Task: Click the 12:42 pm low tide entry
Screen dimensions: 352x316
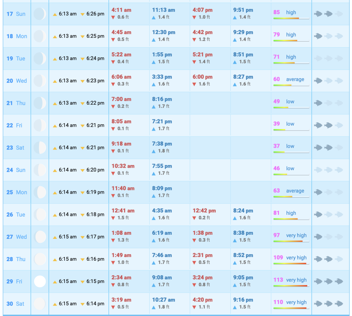Action: coord(204,211)
